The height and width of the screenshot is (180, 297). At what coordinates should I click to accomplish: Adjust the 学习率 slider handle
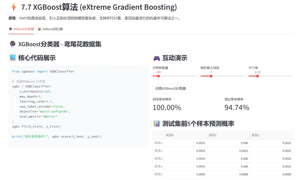click(x=257, y=76)
